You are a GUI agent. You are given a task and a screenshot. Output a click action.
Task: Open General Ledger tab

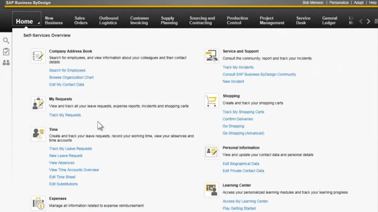coord(329,20)
